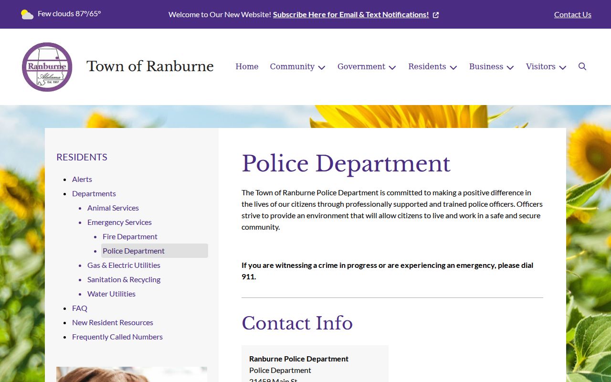Click the weather cloud icon
The image size is (611, 382).
(27, 14)
